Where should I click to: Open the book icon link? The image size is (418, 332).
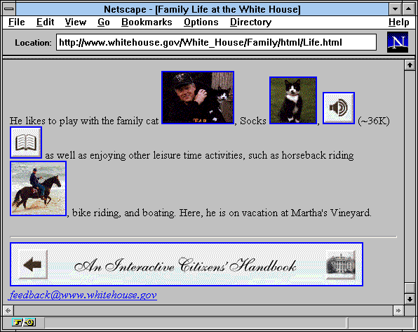[26, 142]
